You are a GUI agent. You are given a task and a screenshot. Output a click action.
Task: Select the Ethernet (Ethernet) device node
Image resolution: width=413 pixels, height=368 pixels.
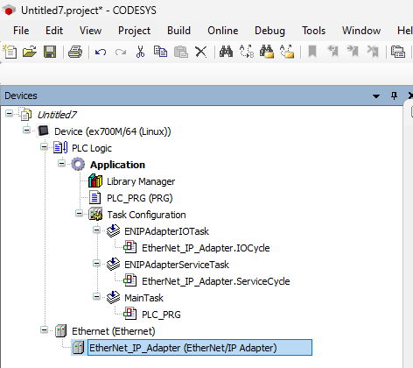(x=113, y=331)
